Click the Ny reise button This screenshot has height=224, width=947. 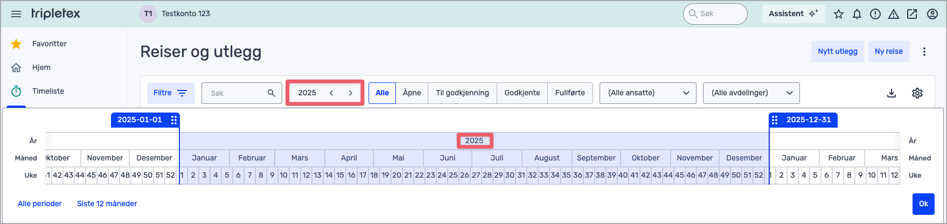pyautogui.click(x=888, y=52)
